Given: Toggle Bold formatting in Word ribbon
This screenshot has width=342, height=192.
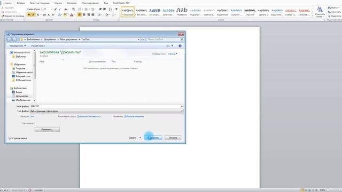Looking at the screenshot, I should point(29,14).
